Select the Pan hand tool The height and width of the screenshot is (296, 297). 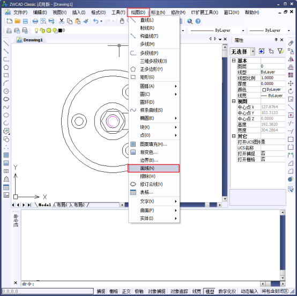click(x=122, y=21)
